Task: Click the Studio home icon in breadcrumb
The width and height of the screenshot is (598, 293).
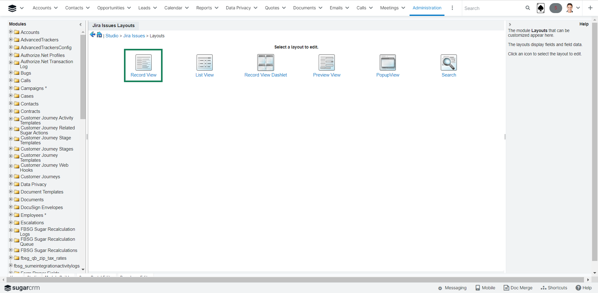Action: point(99,35)
